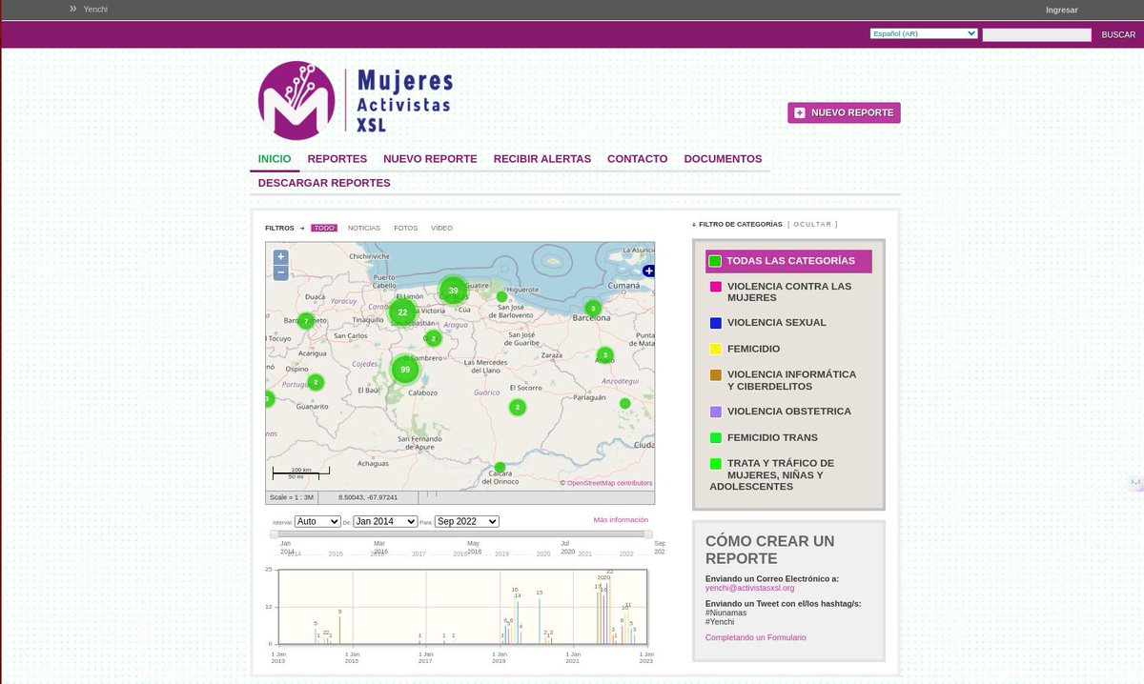Click the cluster marker showing 22 reports
Screen dimensions: 1144x684
401,312
